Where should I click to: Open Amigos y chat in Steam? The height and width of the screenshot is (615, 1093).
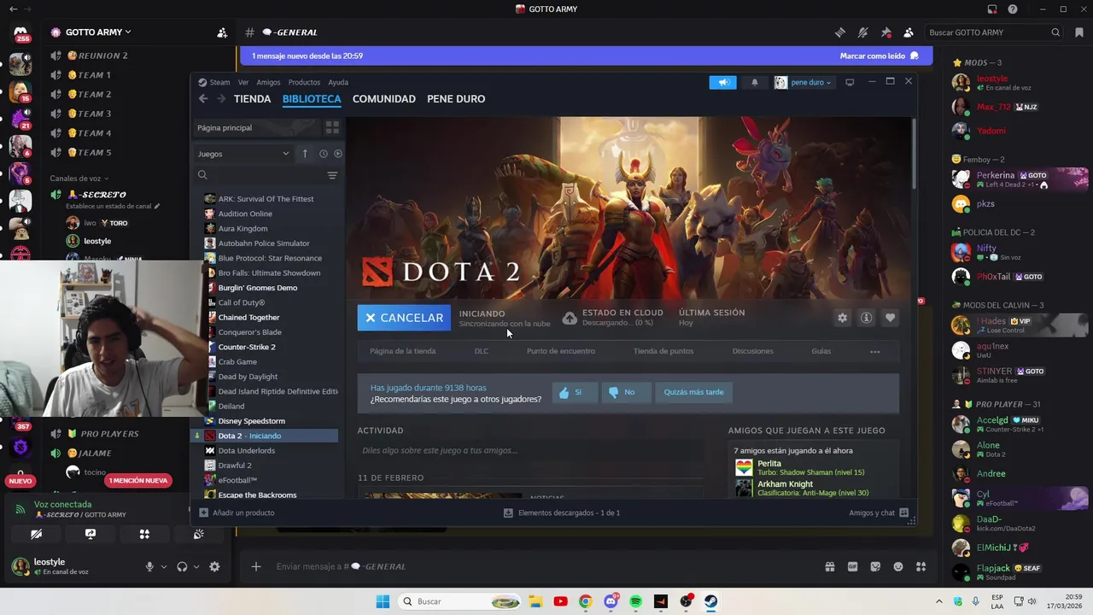pyautogui.click(x=879, y=512)
